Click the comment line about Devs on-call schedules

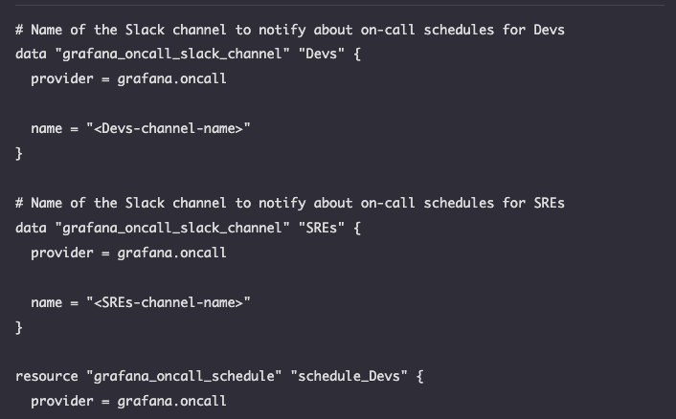(290, 30)
